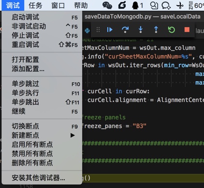Click wsOut.max_column in the code

click(167, 48)
